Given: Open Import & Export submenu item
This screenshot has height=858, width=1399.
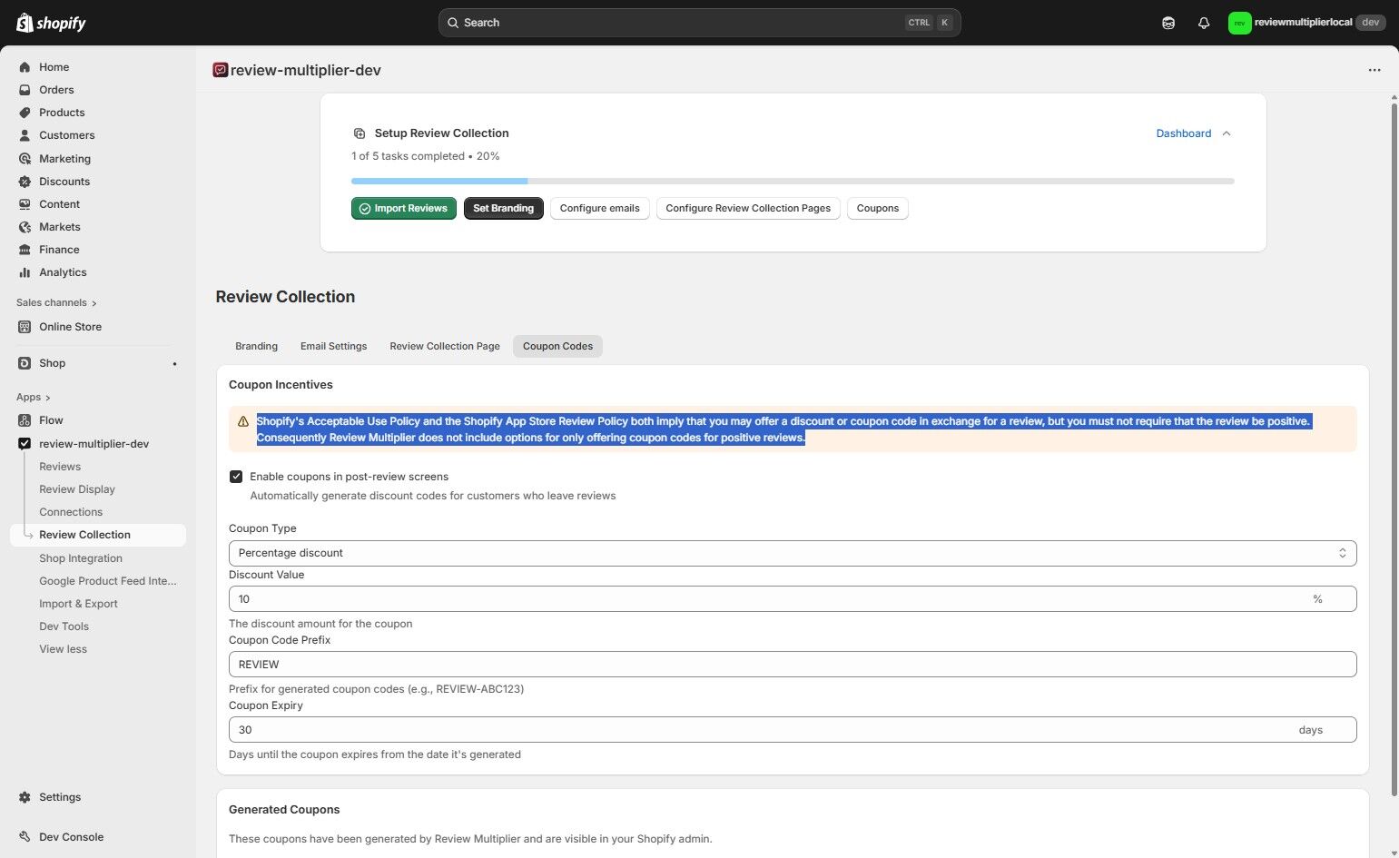Looking at the screenshot, I should (78, 604).
